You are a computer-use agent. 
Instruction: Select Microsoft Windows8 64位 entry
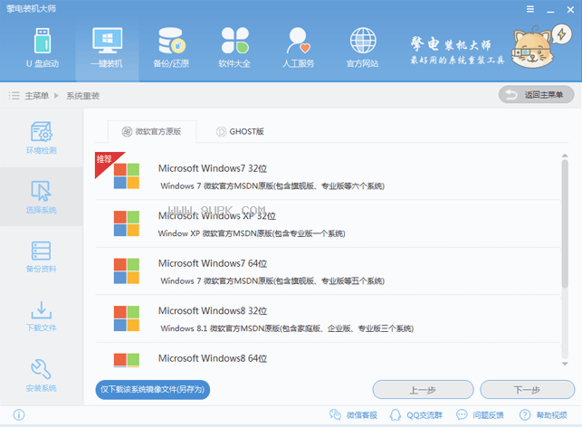pos(328,356)
